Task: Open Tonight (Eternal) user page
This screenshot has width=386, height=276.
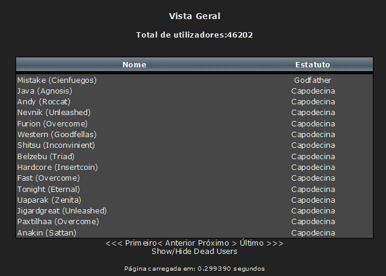Action: [x=48, y=189]
